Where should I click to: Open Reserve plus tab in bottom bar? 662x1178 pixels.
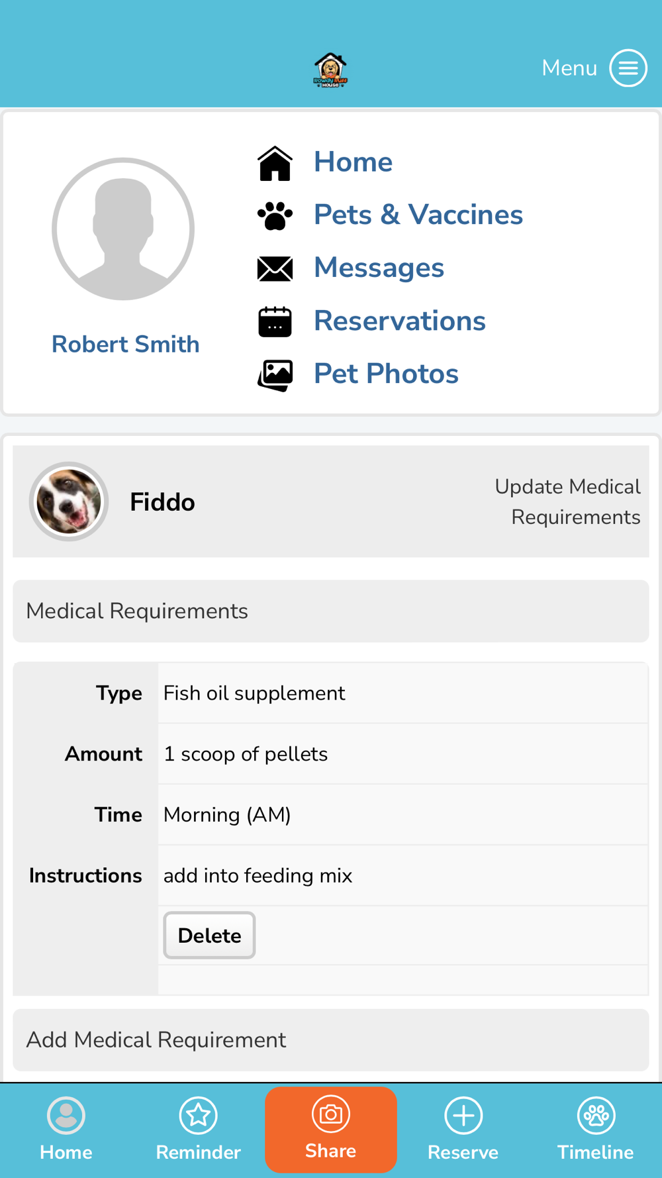(463, 1130)
